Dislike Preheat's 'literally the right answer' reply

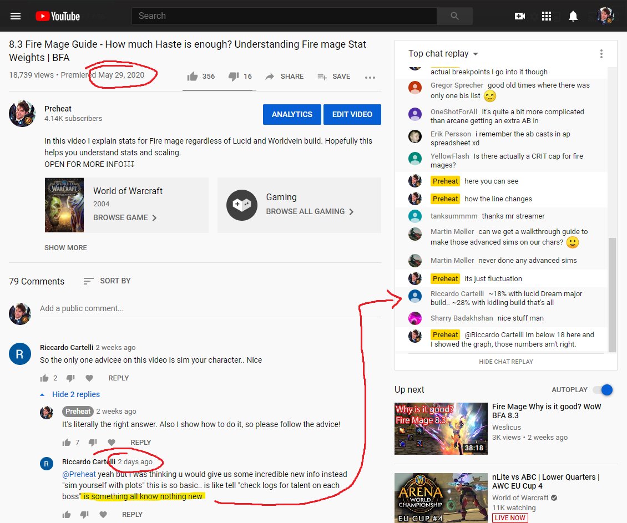(x=93, y=442)
